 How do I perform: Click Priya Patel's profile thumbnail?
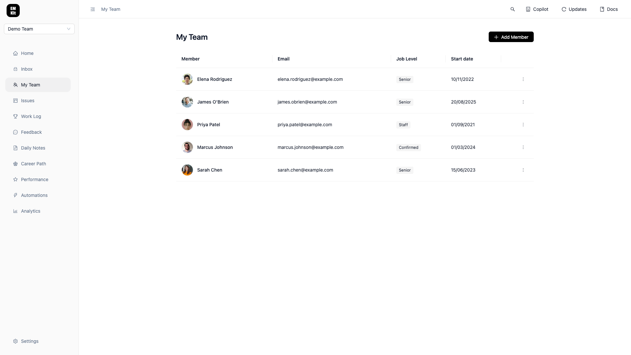pyautogui.click(x=187, y=125)
